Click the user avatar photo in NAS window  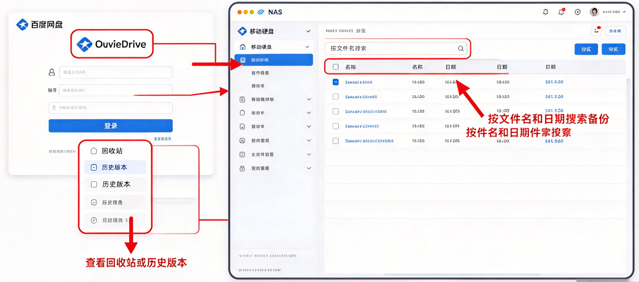tap(594, 12)
